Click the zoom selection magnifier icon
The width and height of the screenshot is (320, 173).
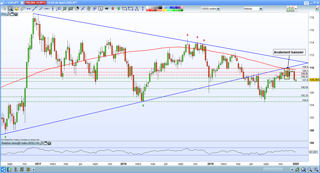[304, 170]
